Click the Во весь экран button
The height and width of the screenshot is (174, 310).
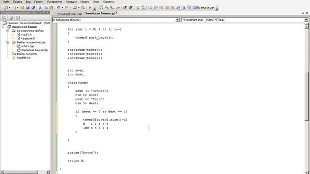coord(203,8)
